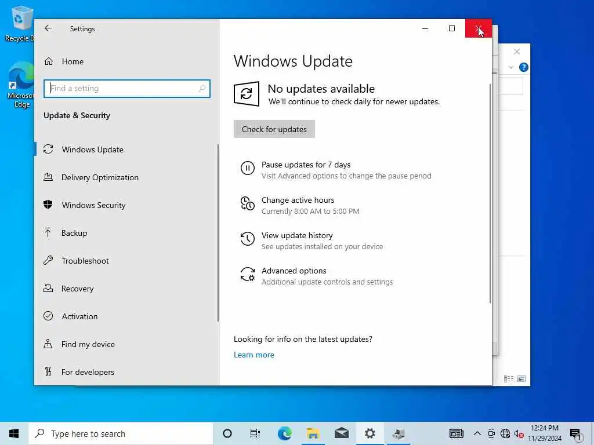Screen dimensions: 594x445
Task: Open the notification Action Center
Action: (x=575, y=433)
